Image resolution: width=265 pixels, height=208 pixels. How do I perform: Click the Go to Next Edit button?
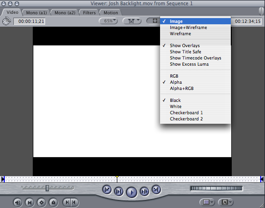156,189
